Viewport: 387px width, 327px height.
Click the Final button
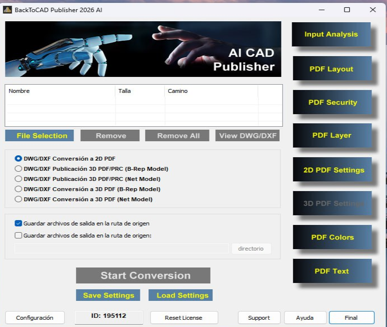pos(352,318)
